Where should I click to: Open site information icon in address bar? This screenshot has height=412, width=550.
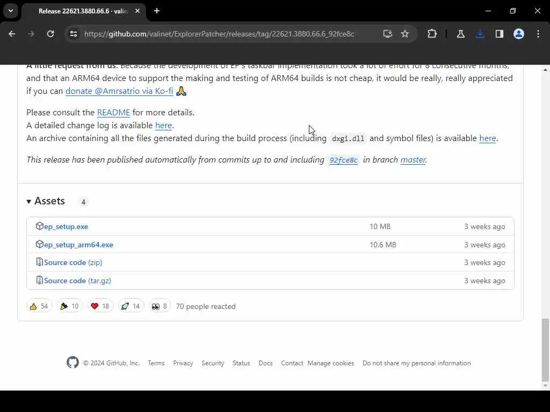click(x=73, y=34)
